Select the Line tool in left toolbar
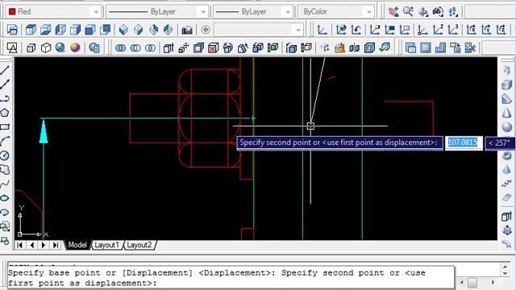 coord(5,70)
